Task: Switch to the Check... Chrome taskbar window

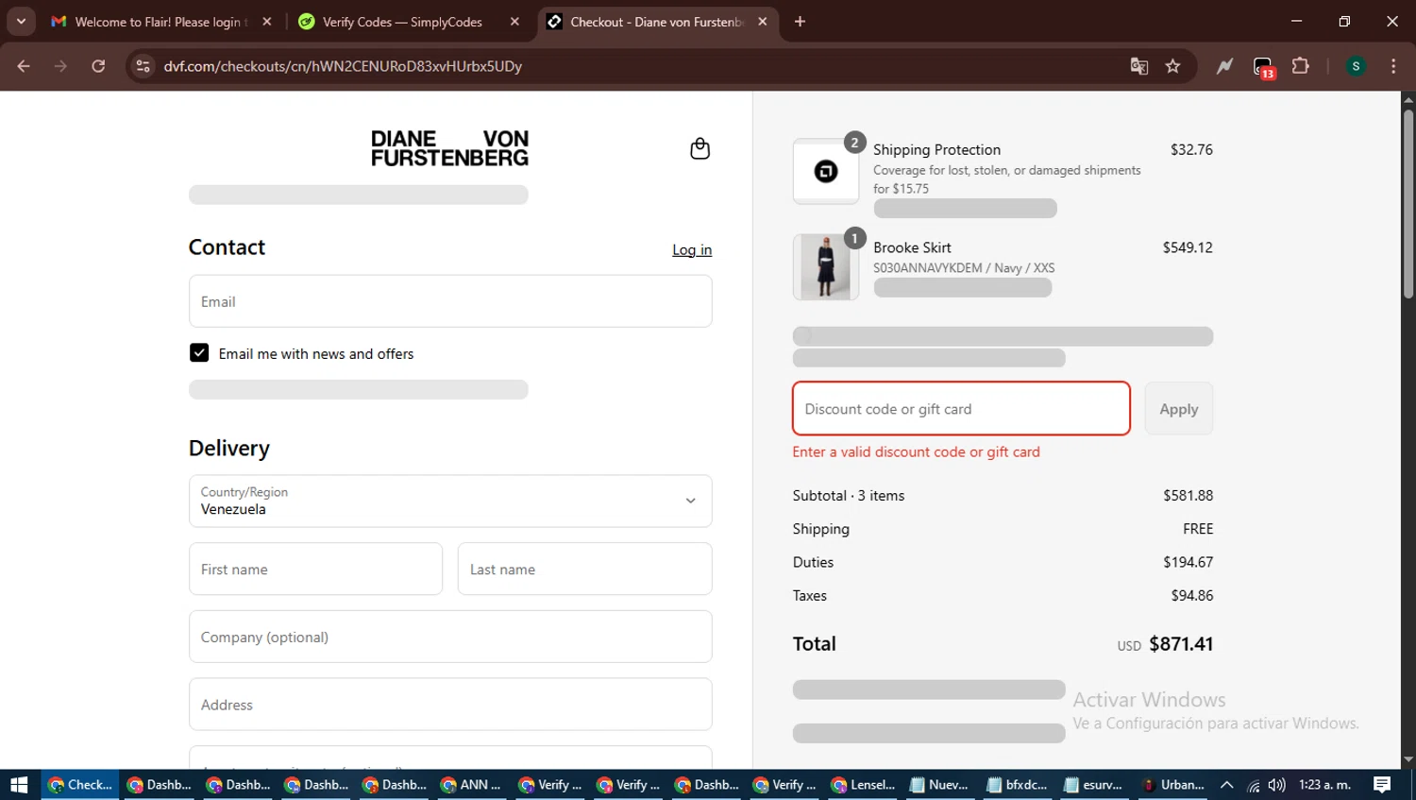Action: [80, 785]
